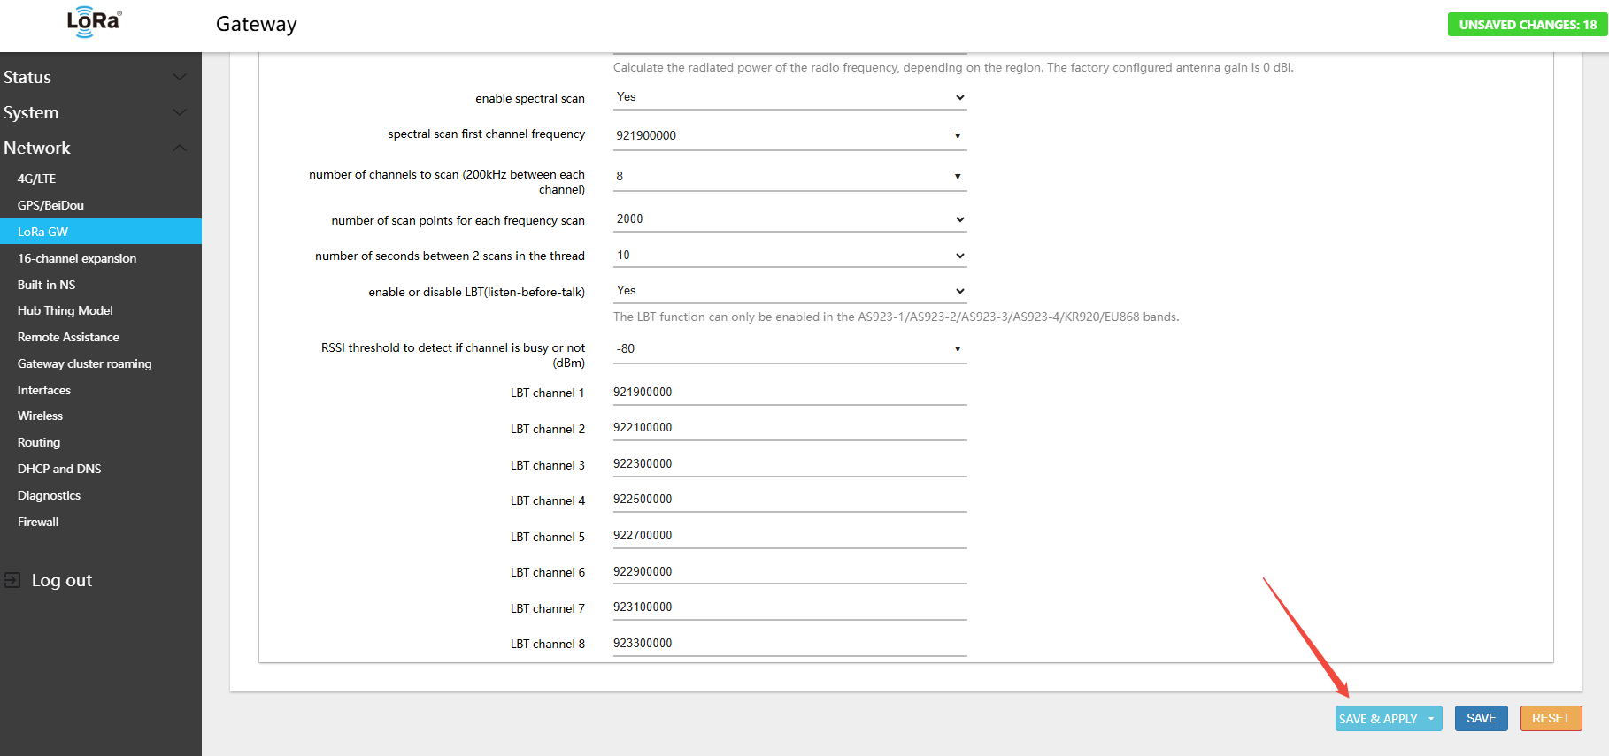Open the 4G/LTE network page
Viewport: 1609px width, 756px height.
coord(36,179)
